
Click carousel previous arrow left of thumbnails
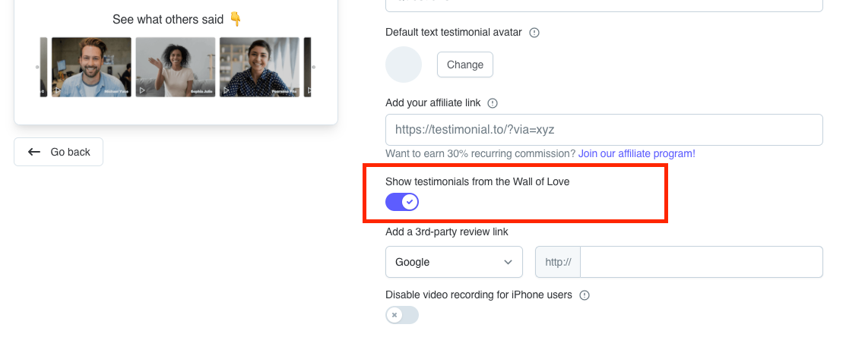[x=37, y=68]
